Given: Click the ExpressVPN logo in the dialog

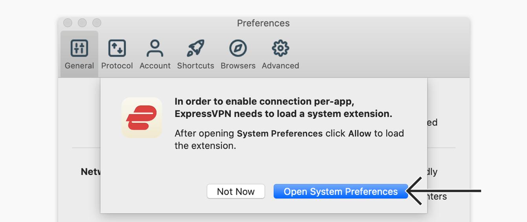Looking at the screenshot, I should (142, 118).
